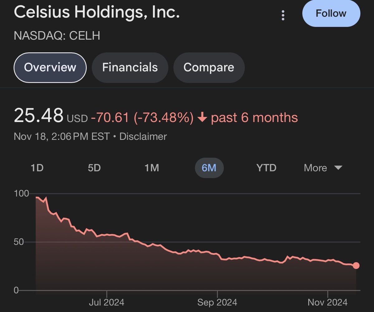Open the Compare tab
Image resolution: width=374 pixels, height=312 pixels.
tap(209, 68)
